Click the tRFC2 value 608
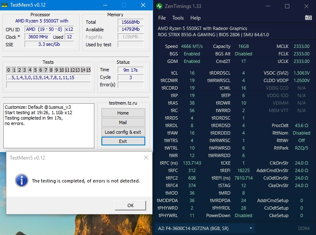Screen dimensions: 316x235 192,178
